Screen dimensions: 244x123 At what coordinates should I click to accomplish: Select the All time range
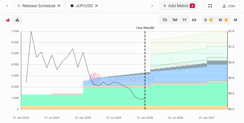point(194,20)
